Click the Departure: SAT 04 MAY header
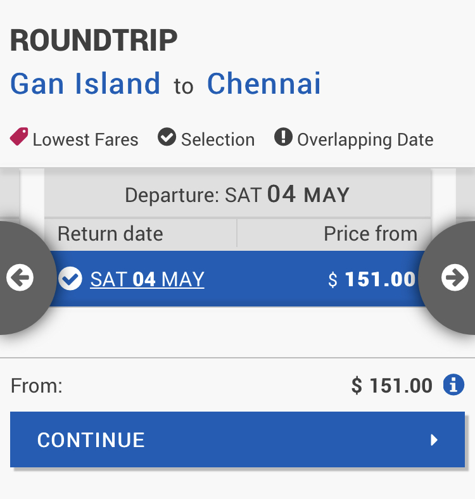 coord(237,194)
